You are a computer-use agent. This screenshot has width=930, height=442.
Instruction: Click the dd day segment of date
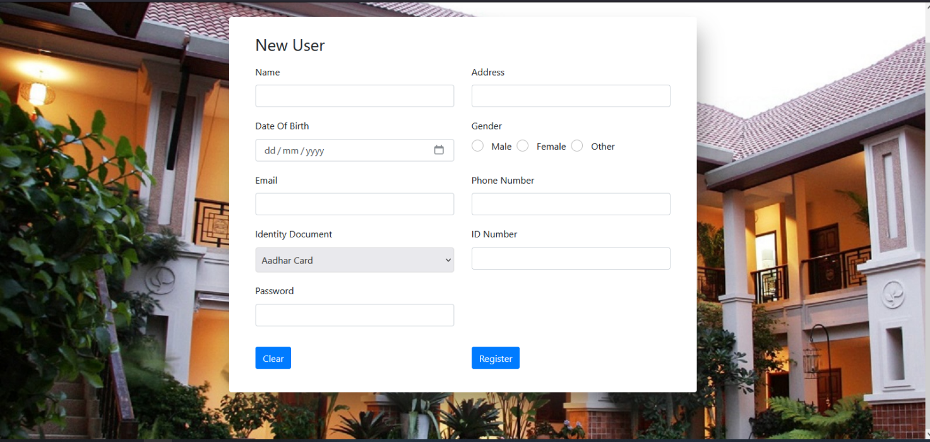(270, 151)
